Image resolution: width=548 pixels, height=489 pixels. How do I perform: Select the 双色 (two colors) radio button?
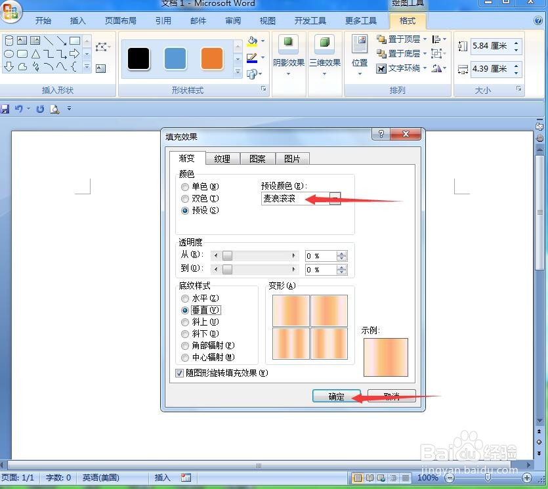pyautogui.click(x=185, y=199)
